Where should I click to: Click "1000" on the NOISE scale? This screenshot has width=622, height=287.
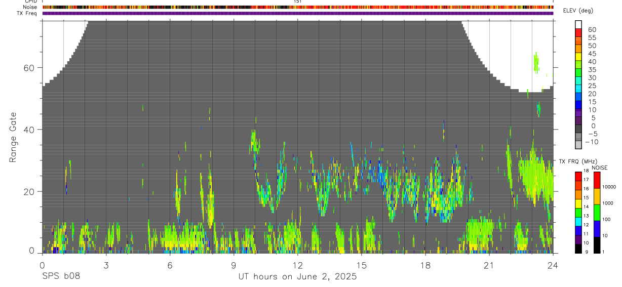[608, 203]
